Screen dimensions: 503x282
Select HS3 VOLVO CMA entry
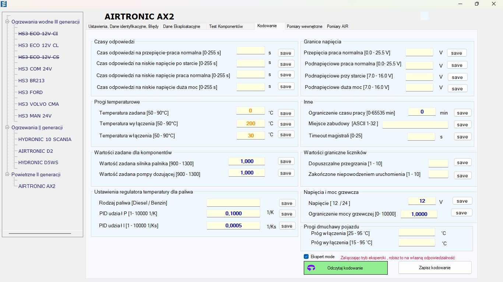pyautogui.click(x=39, y=104)
